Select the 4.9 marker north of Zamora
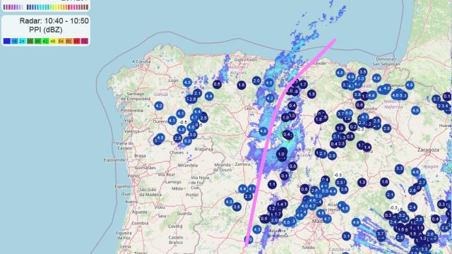Image resolution: width=452 pixels, height=254 pixels. (263, 132)
